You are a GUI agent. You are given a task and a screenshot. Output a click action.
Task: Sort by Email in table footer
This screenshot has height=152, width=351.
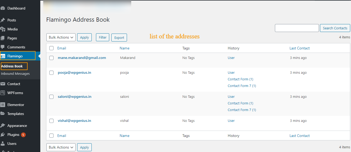pyautogui.click(x=62, y=136)
